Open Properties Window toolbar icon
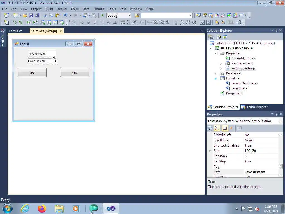Image resolution: width=285 pixels, height=214 pixels. click(x=205, y=16)
